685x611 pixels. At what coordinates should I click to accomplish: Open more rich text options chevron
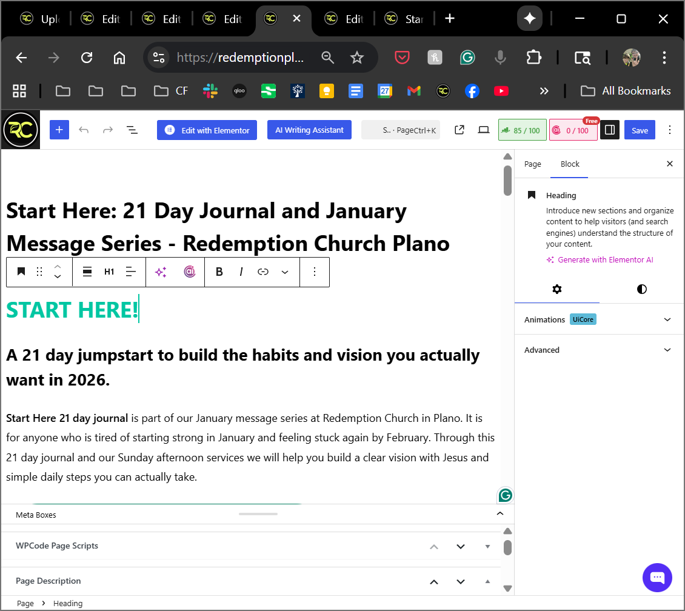285,272
